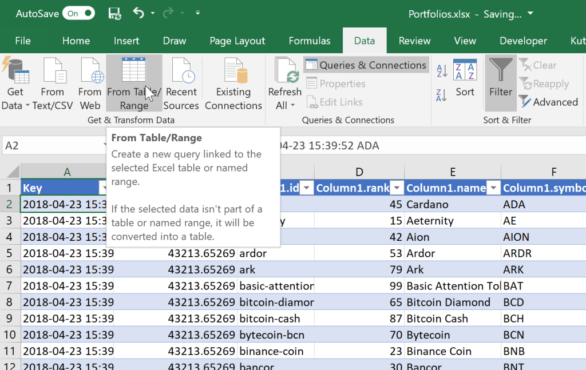Click cell A2 with date 2018-04-23
The image size is (586, 370).
pyautogui.click(x=64, y=204)
